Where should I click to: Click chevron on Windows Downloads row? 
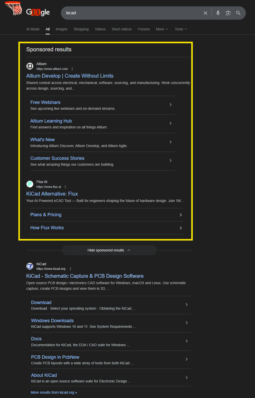187,323
